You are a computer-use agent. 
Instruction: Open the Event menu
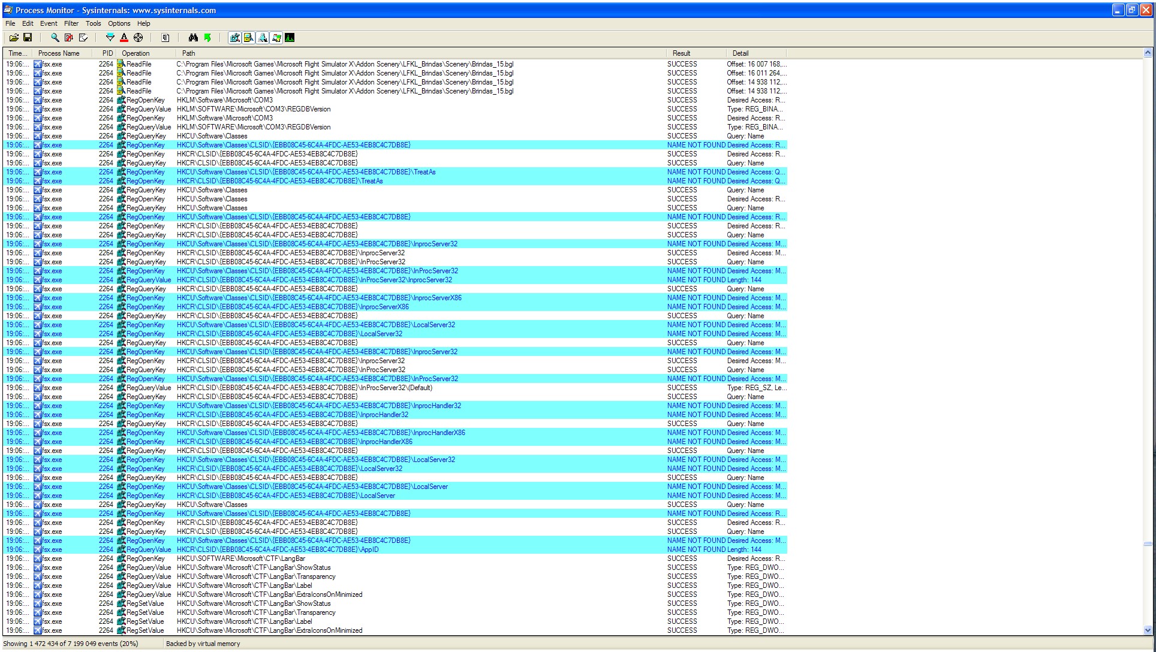pos(49,23)
